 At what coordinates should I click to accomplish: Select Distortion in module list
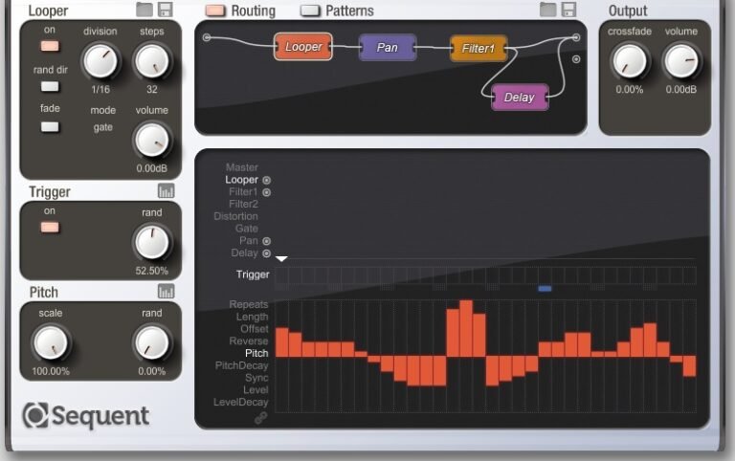pos(235,216)
